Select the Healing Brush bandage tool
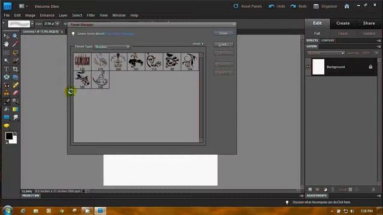Viewport: 383px width, 215px height. pos(15,85)
